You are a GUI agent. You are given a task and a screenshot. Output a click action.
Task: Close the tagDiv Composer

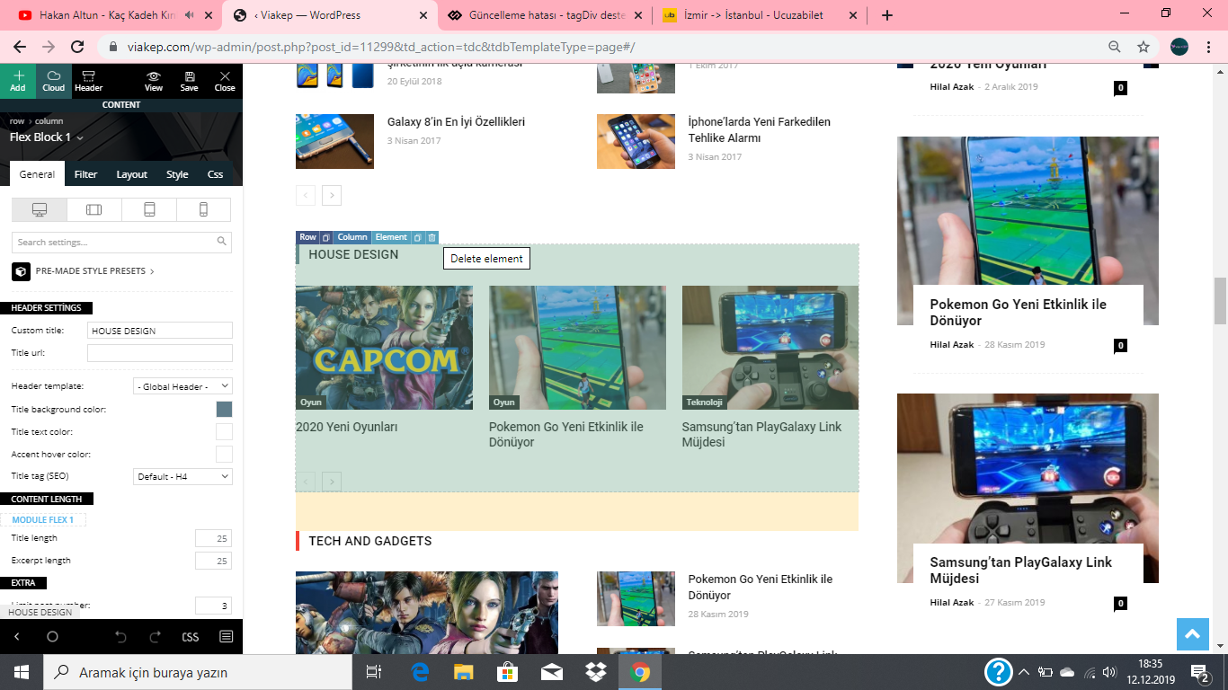pos(225,81)
